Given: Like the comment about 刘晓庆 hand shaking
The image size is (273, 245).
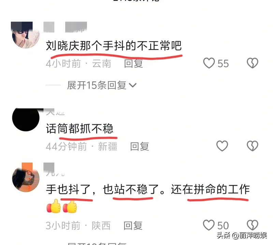Looking at the screenshot, I should tap(209, 63).
